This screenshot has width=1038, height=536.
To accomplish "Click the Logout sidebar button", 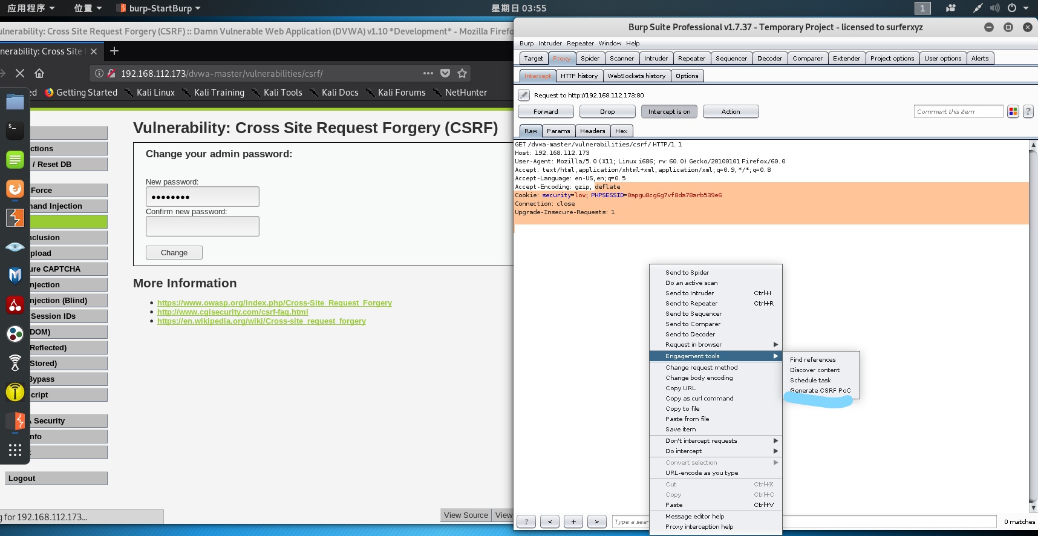I will [x=56, y=479].
